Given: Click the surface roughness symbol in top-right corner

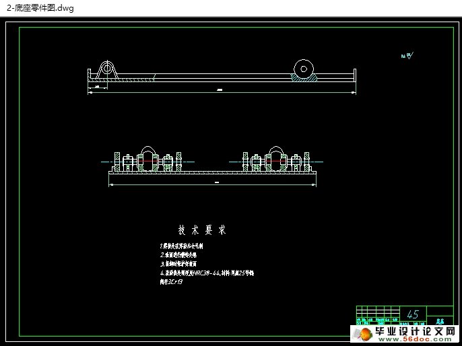Looking at the screenshot, I should point(407,56).
